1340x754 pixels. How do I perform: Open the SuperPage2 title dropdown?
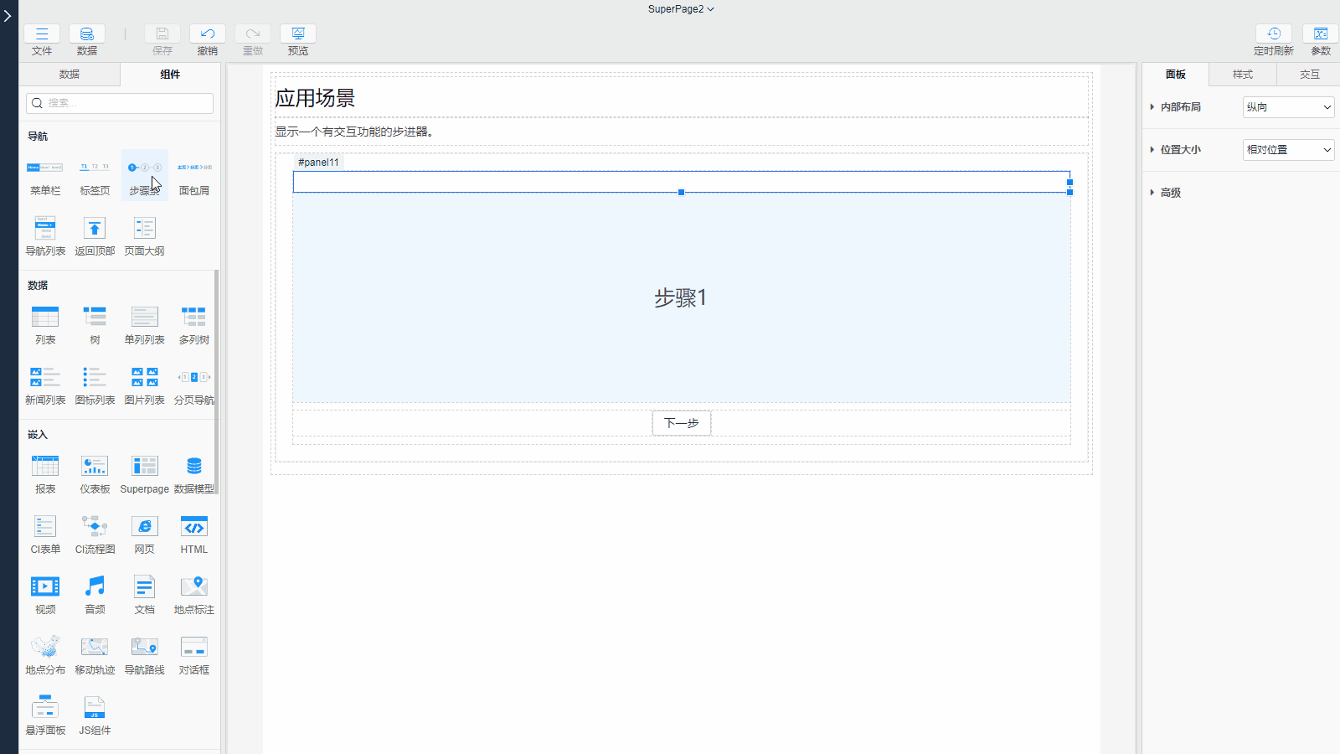681,9
